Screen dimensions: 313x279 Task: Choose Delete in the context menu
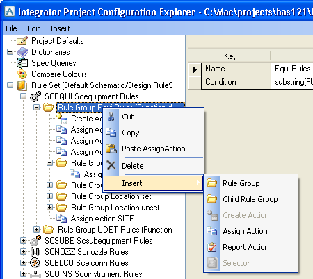coord(133,166)
